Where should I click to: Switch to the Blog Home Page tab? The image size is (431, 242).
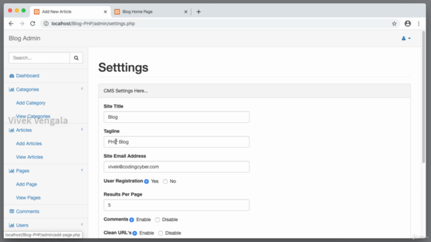pyautogui.click(x=151, y=12)
